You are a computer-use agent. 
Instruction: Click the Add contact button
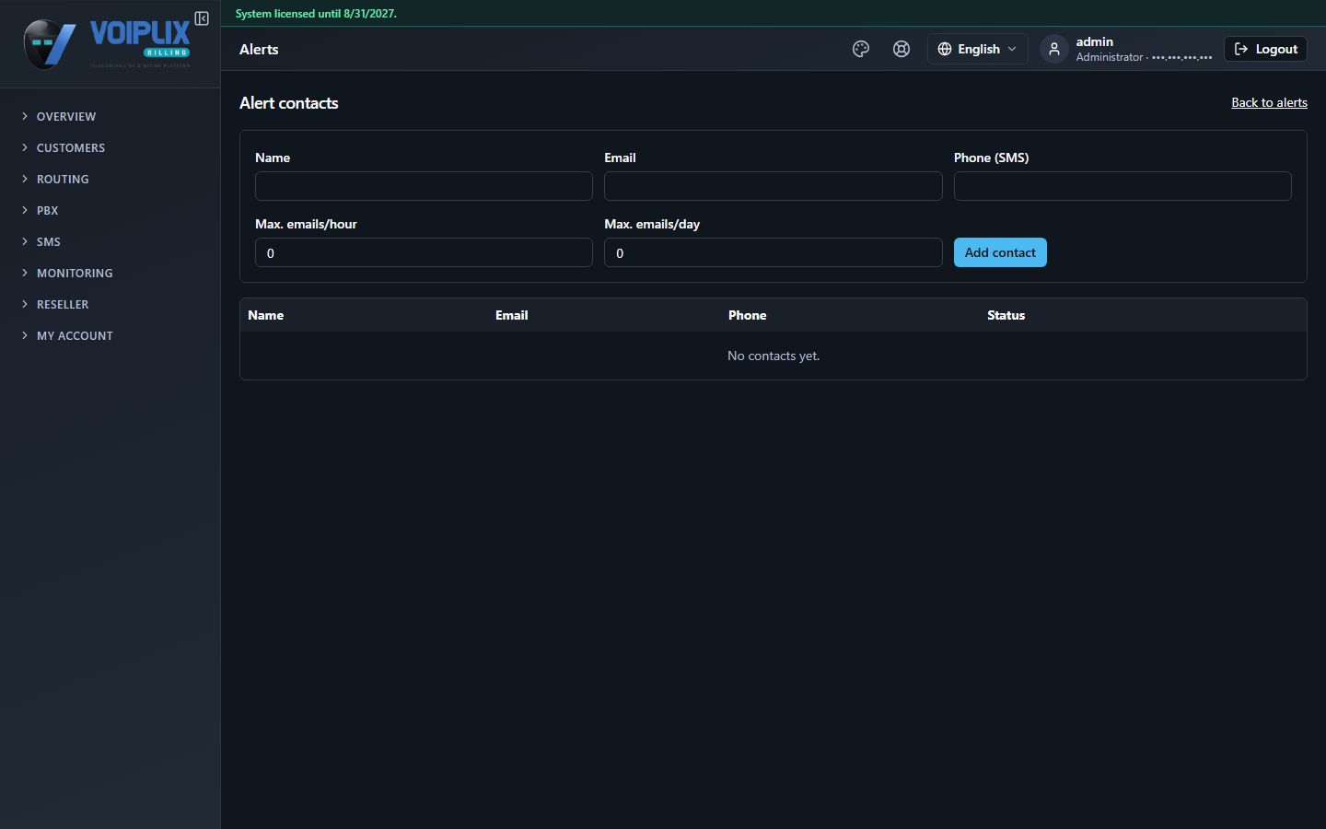(x=1000, y=252)
